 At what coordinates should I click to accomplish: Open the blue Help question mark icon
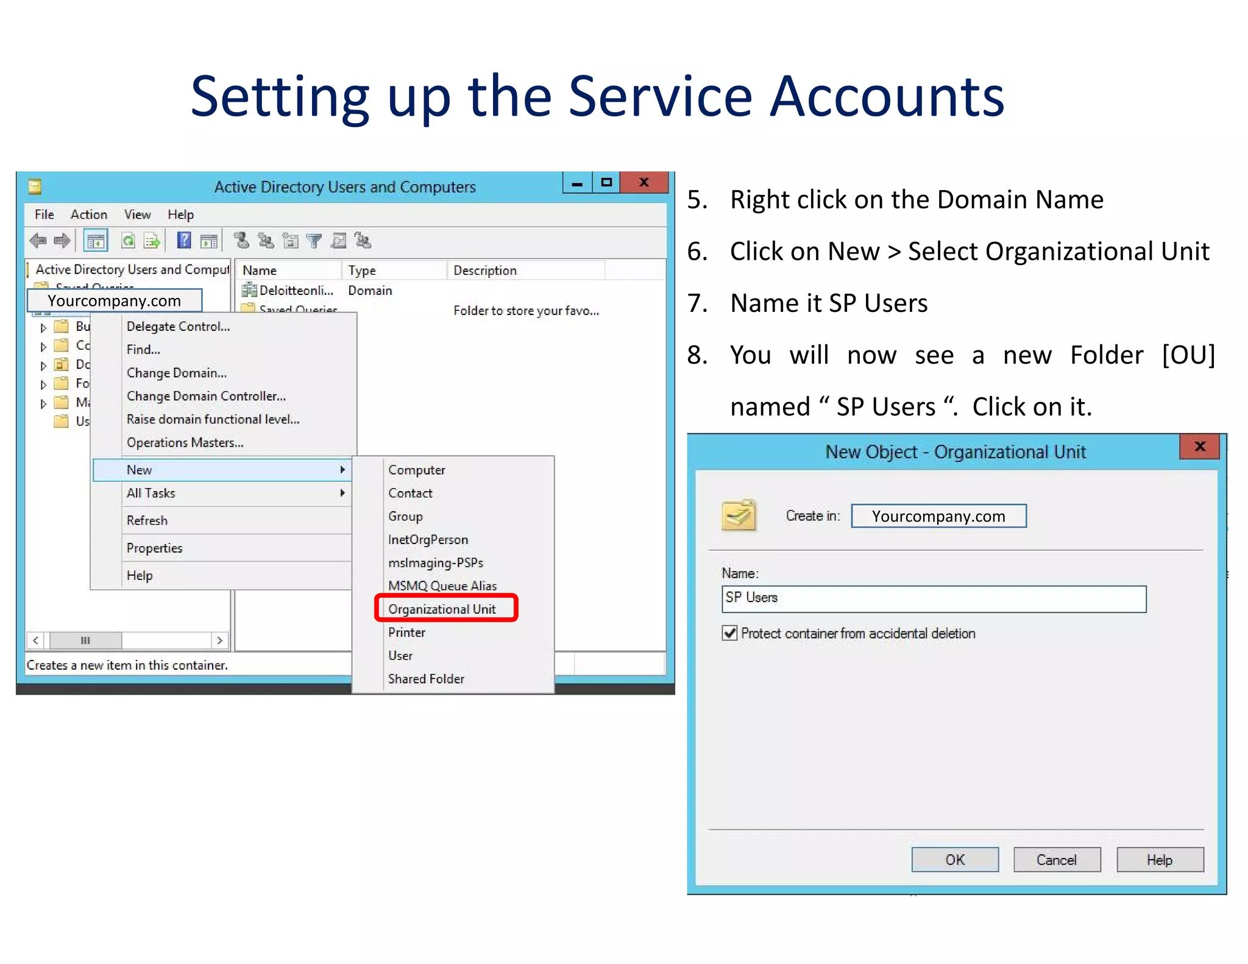point(184,240)
